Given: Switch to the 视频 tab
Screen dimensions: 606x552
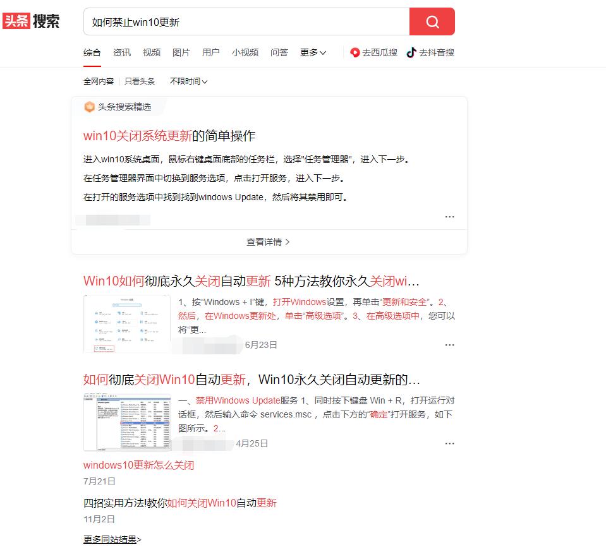Looking at the screenshot, I should click(x=152, y=53).
